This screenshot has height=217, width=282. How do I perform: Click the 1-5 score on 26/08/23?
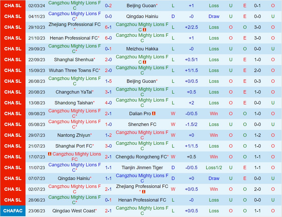coord(108,81)
